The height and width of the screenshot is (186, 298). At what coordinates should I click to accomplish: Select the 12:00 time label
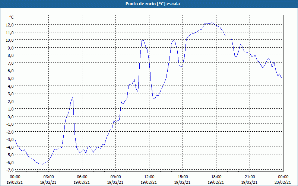pos(149,177)
